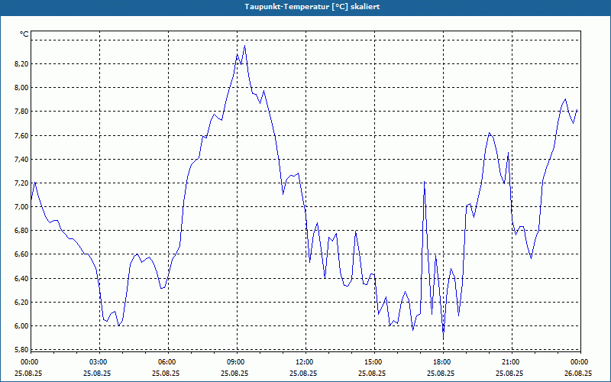The image size is (611, 382).
Task: Click the 6,00 y-axis label
Action: point(21,326)
